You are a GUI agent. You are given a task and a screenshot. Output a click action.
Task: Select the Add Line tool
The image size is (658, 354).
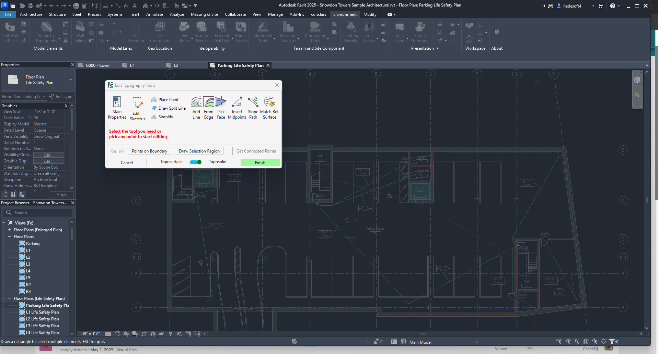196,108
